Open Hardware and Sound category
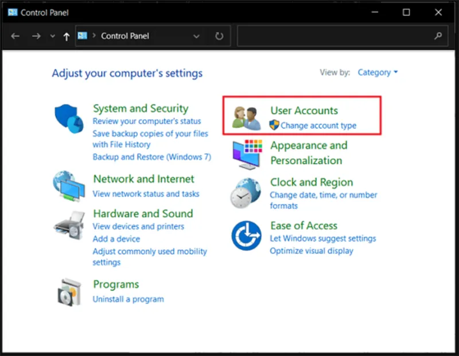The height and width of the screenshot is (356, 459). tap(143, 213)
